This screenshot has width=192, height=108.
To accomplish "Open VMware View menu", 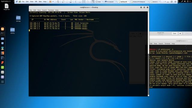I will (x=31, y=1).
